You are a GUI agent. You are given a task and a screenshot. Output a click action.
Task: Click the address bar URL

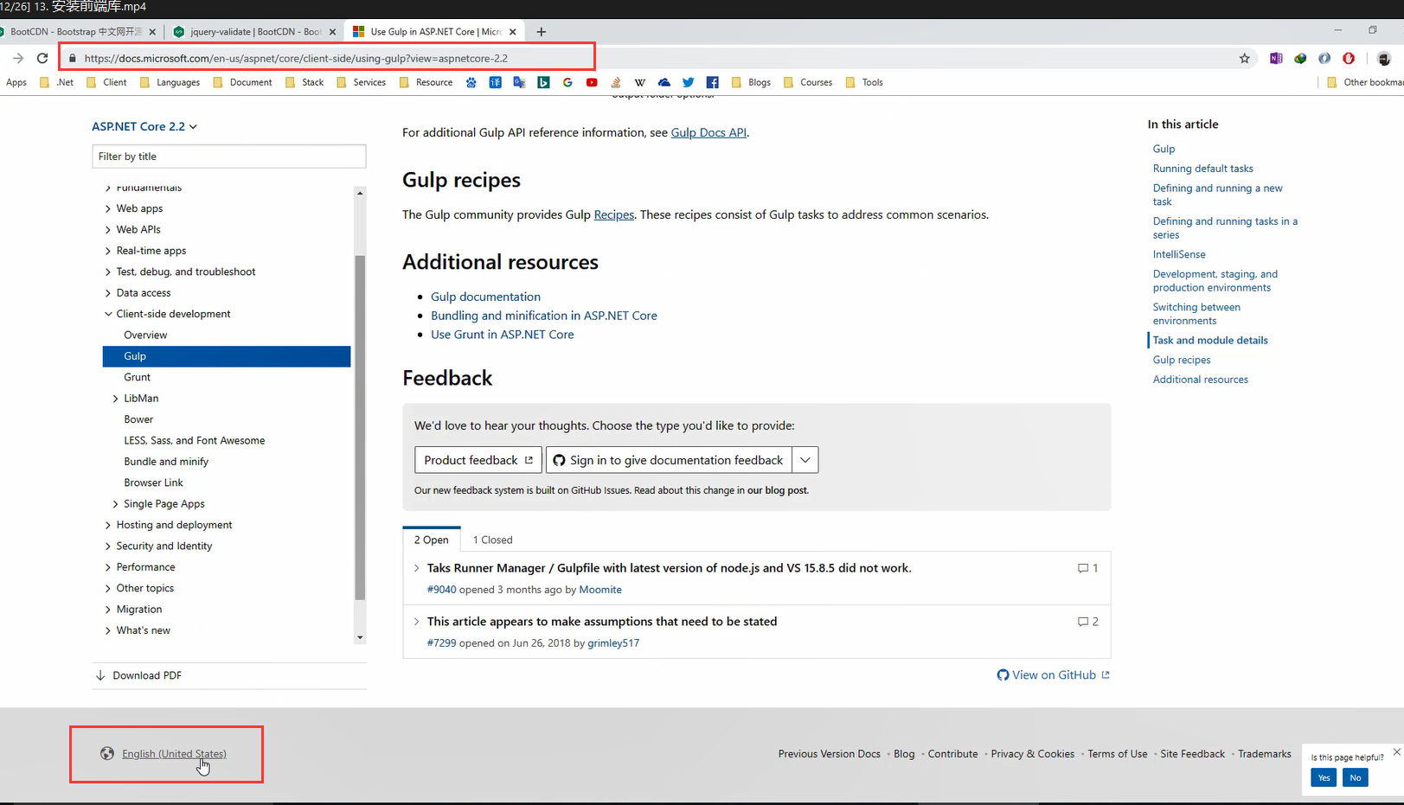pyautogui.click(x=296, y=58)
